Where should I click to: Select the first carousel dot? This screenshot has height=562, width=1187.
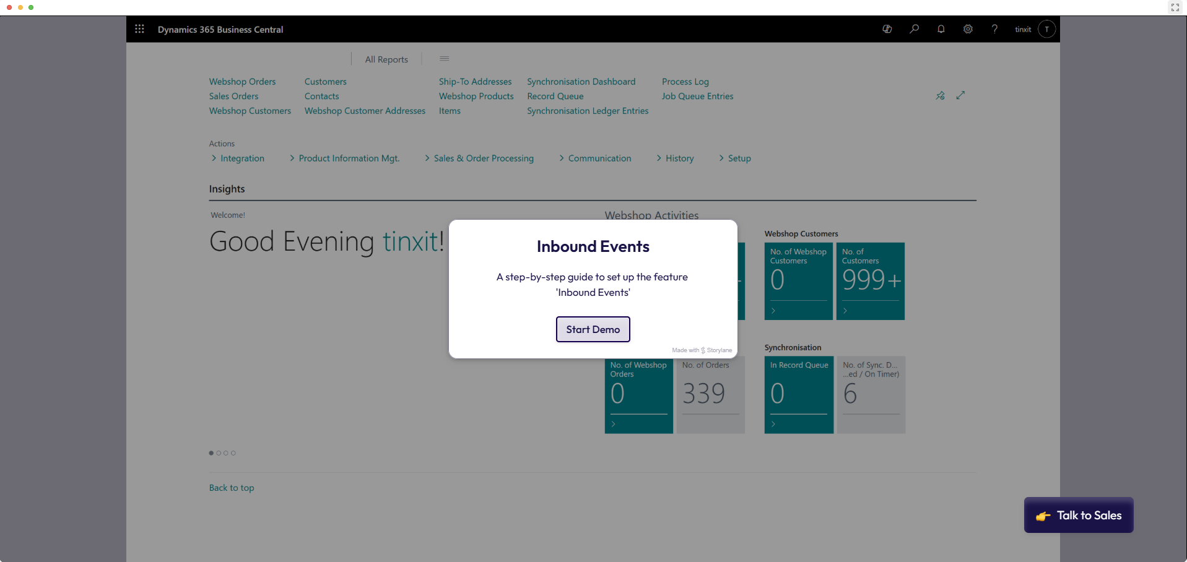click(x=211, y=453)
